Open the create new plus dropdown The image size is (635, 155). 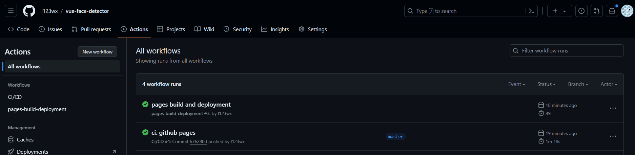point(559,11)
